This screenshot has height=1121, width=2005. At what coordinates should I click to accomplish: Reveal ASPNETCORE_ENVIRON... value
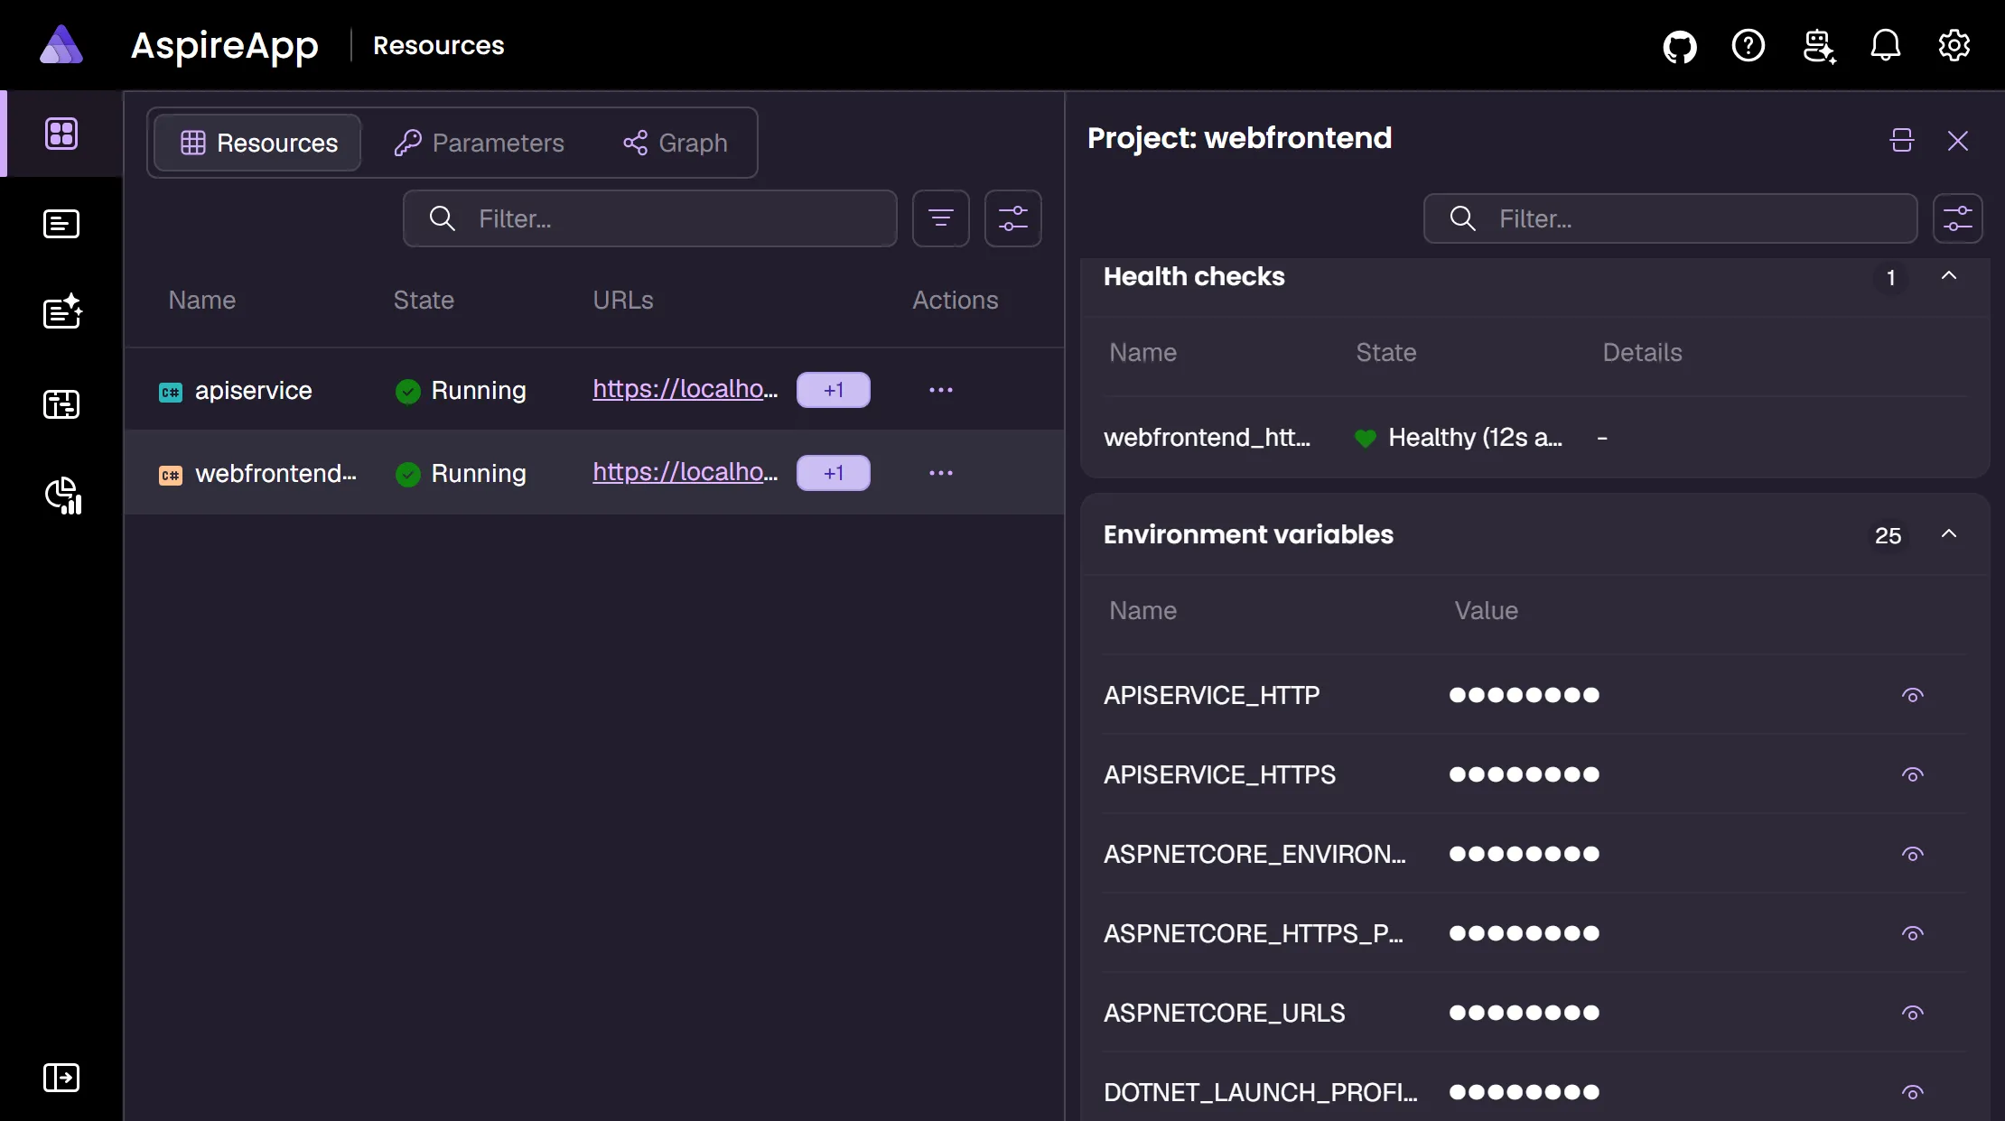click(x=1913, y=854)
